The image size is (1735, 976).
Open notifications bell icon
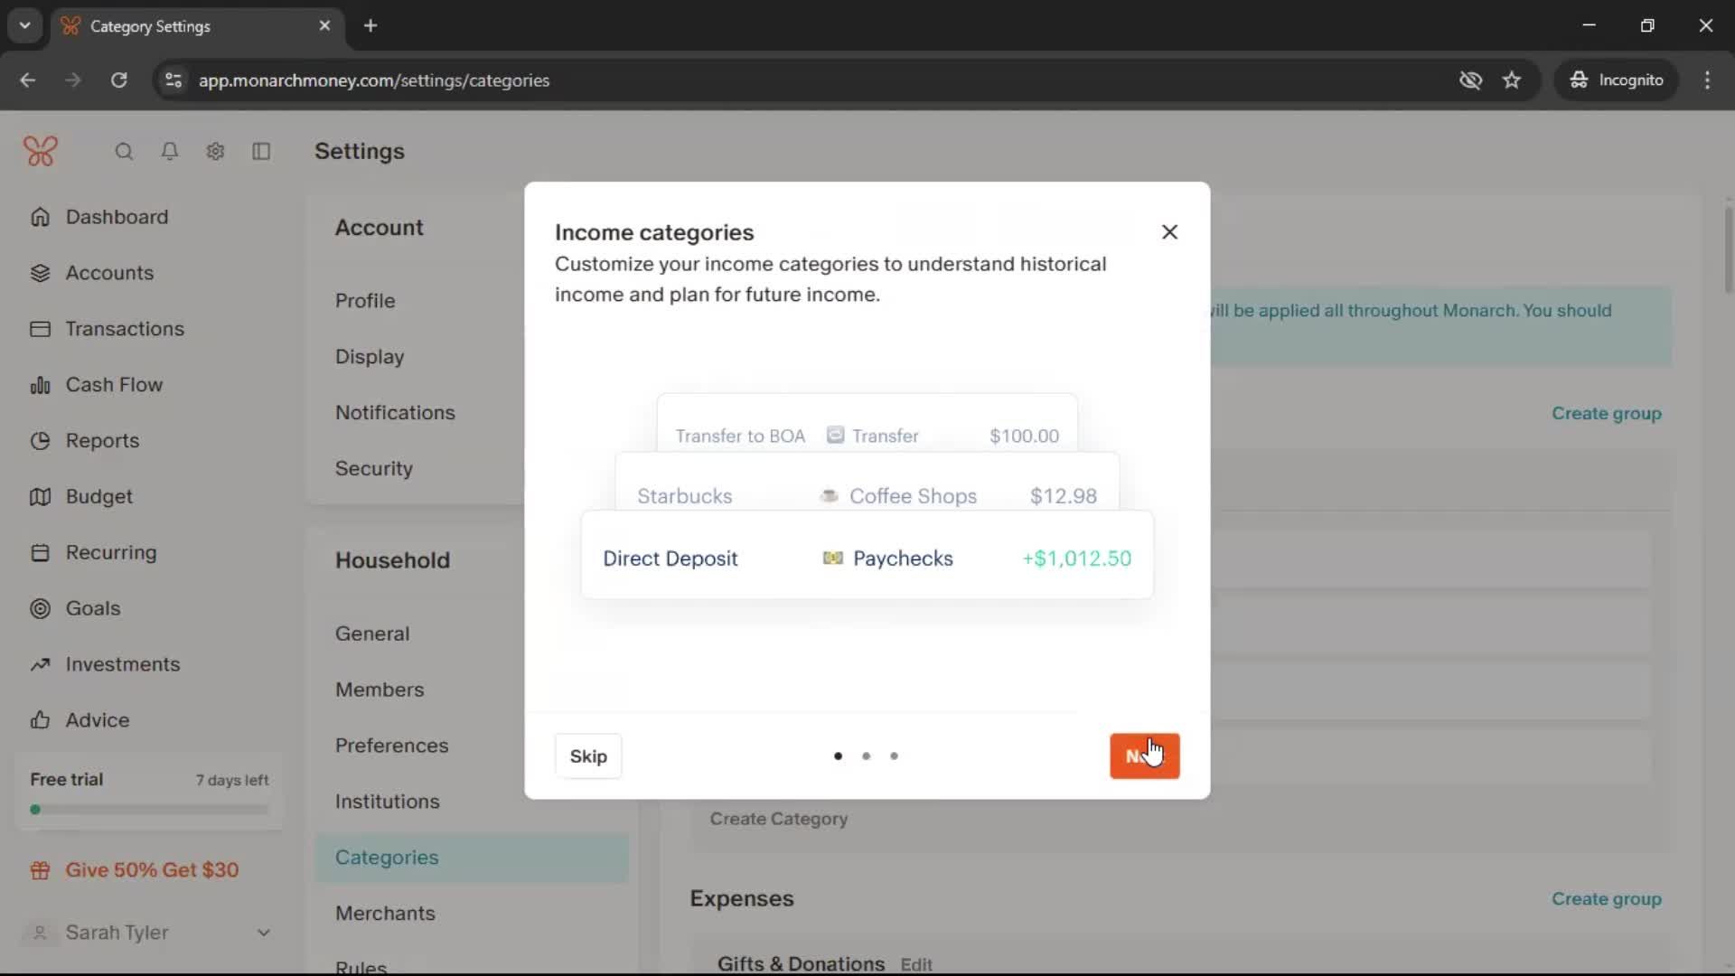[x=169, y=152]
